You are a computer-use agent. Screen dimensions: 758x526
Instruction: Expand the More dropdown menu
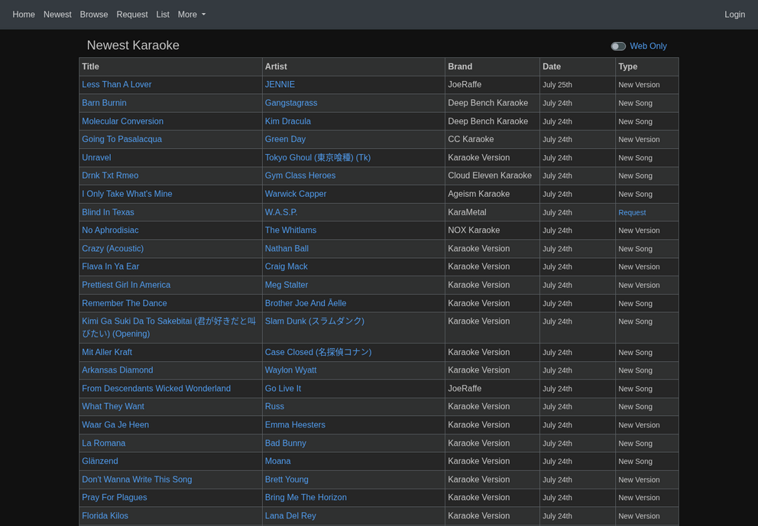pyautogui.click(x=192, y=15)
